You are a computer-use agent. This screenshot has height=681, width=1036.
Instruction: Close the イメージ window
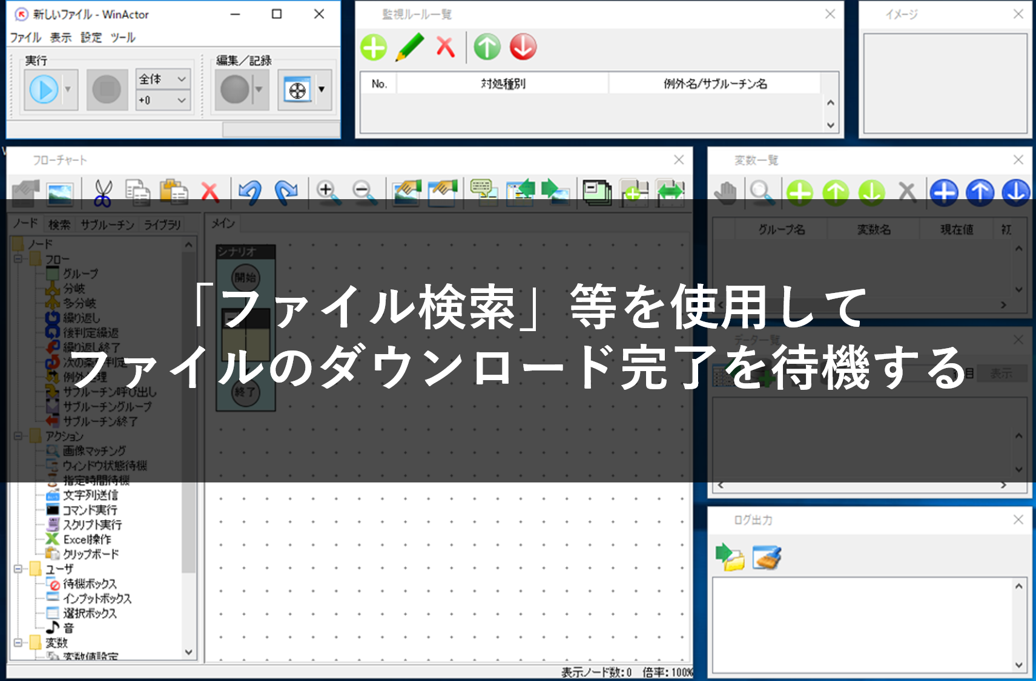1018,14
